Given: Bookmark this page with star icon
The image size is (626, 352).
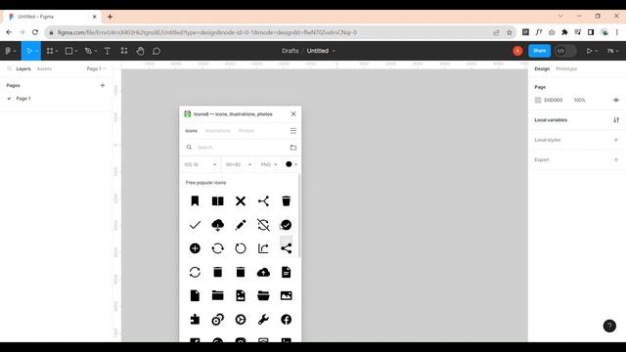Looking at the screenshot, I should [509, 32].
